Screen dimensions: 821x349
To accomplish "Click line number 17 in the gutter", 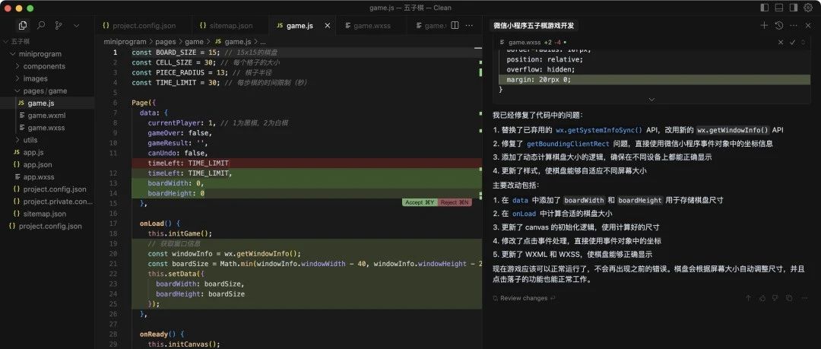I will [x=114, y=224].
